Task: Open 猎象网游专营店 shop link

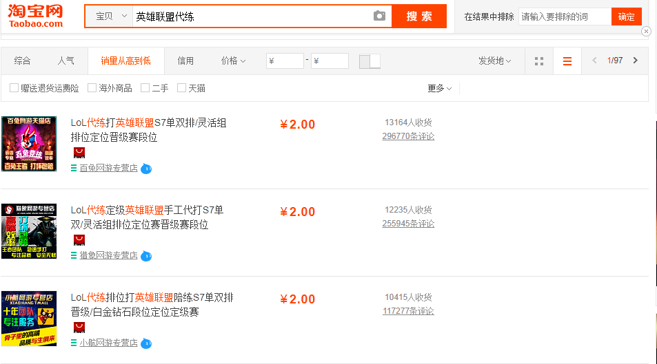Action: point(108,255)
